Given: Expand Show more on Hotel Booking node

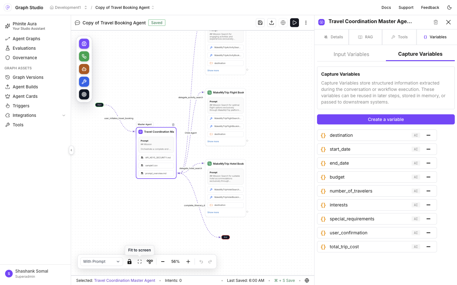Looking at the screenshot, I should tap(213, 212).
